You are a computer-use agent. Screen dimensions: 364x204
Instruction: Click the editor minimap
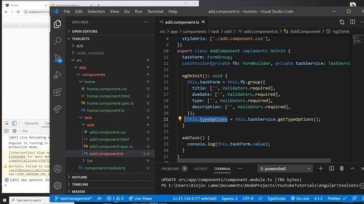click(x=358, y=39)
